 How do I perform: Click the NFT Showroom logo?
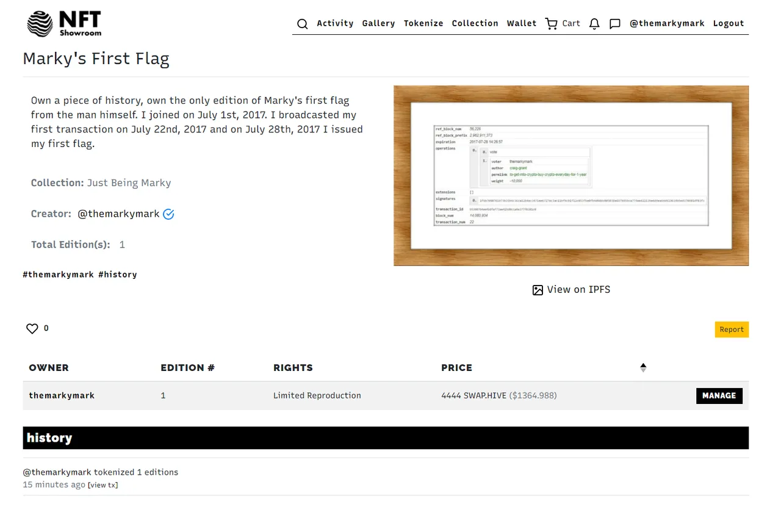point(64,23)
